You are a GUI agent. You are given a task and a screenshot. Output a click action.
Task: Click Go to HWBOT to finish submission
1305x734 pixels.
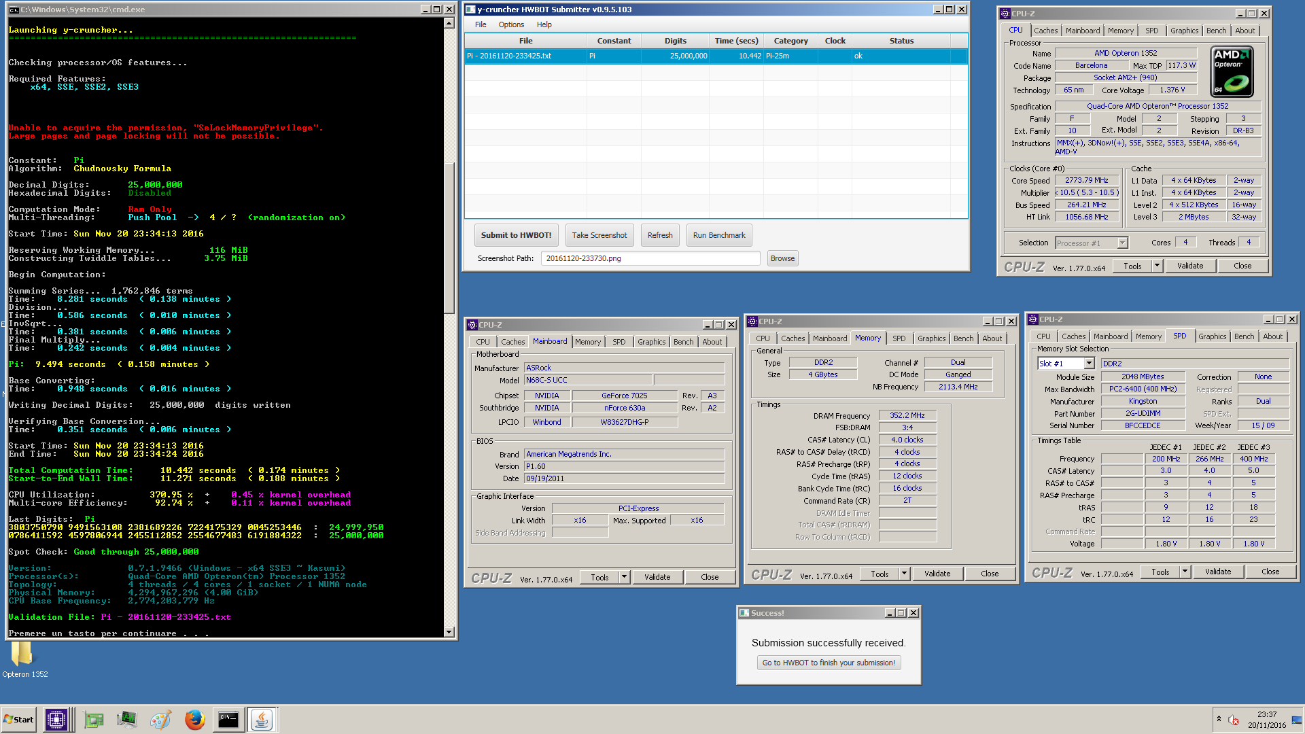(x=829, y=663)
